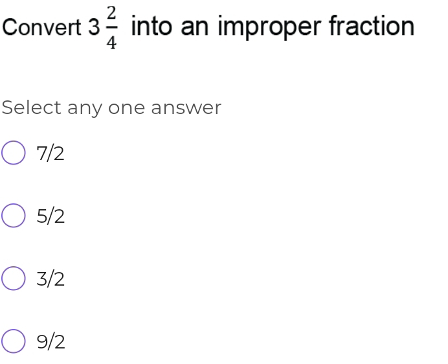Click the word Convert in the question
Image resolution: width=448 pixels, height=364 pixels.
pyautogui.click(x=42, y=27)
